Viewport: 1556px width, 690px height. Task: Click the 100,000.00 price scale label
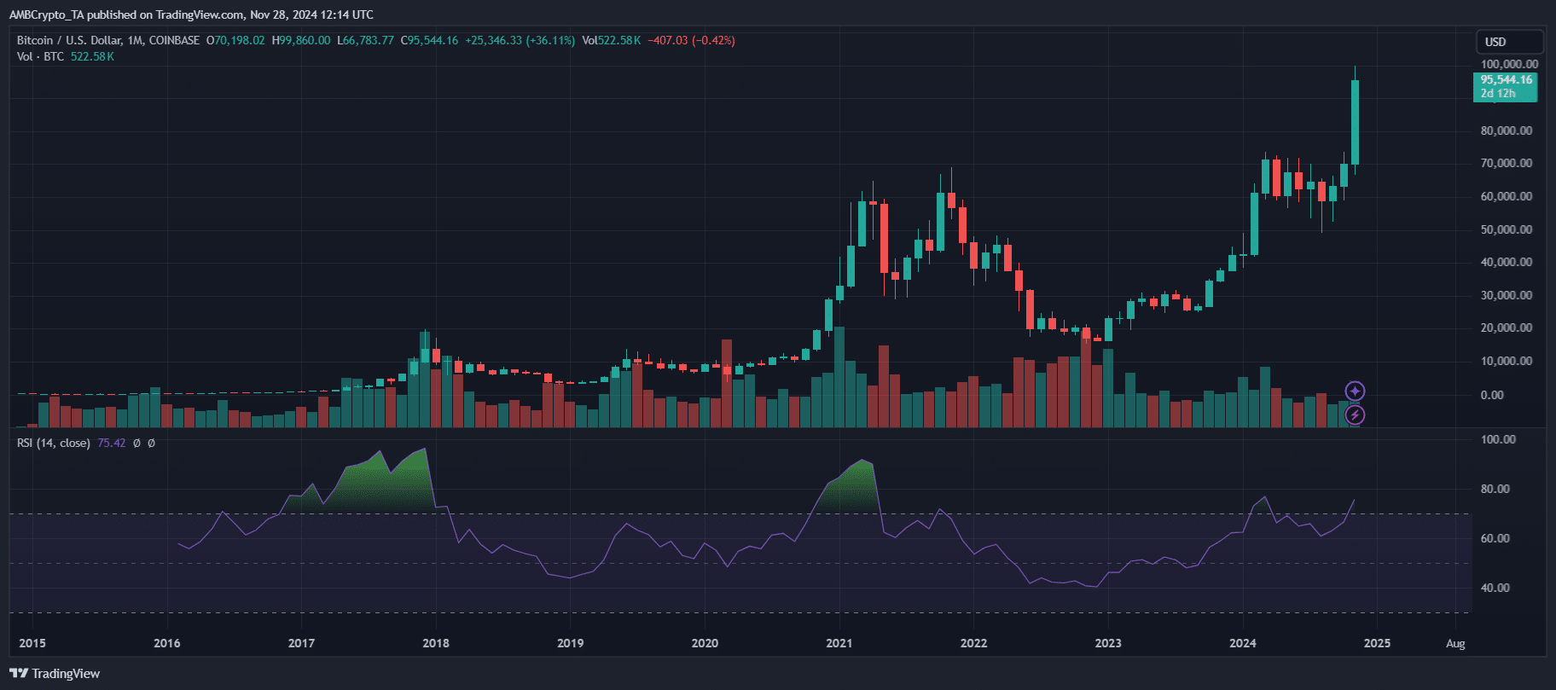pos(1509,64)
